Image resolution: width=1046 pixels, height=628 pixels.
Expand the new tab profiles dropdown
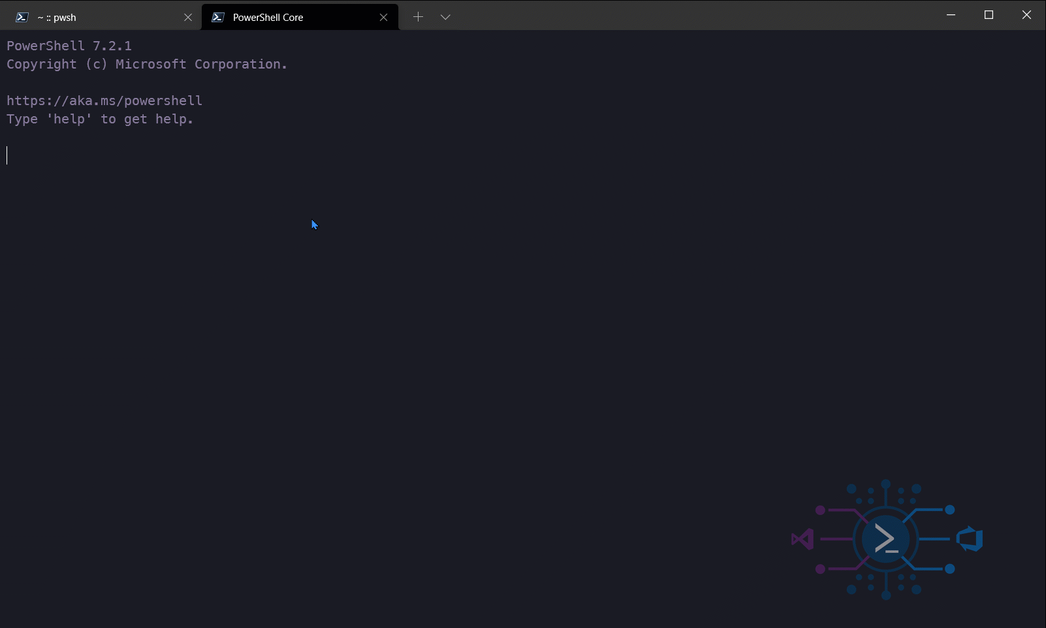click(x=445, y=17)
